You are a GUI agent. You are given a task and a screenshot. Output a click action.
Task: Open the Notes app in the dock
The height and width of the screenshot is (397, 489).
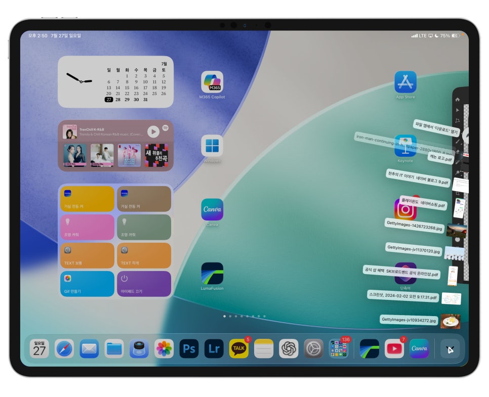point(264,348)
